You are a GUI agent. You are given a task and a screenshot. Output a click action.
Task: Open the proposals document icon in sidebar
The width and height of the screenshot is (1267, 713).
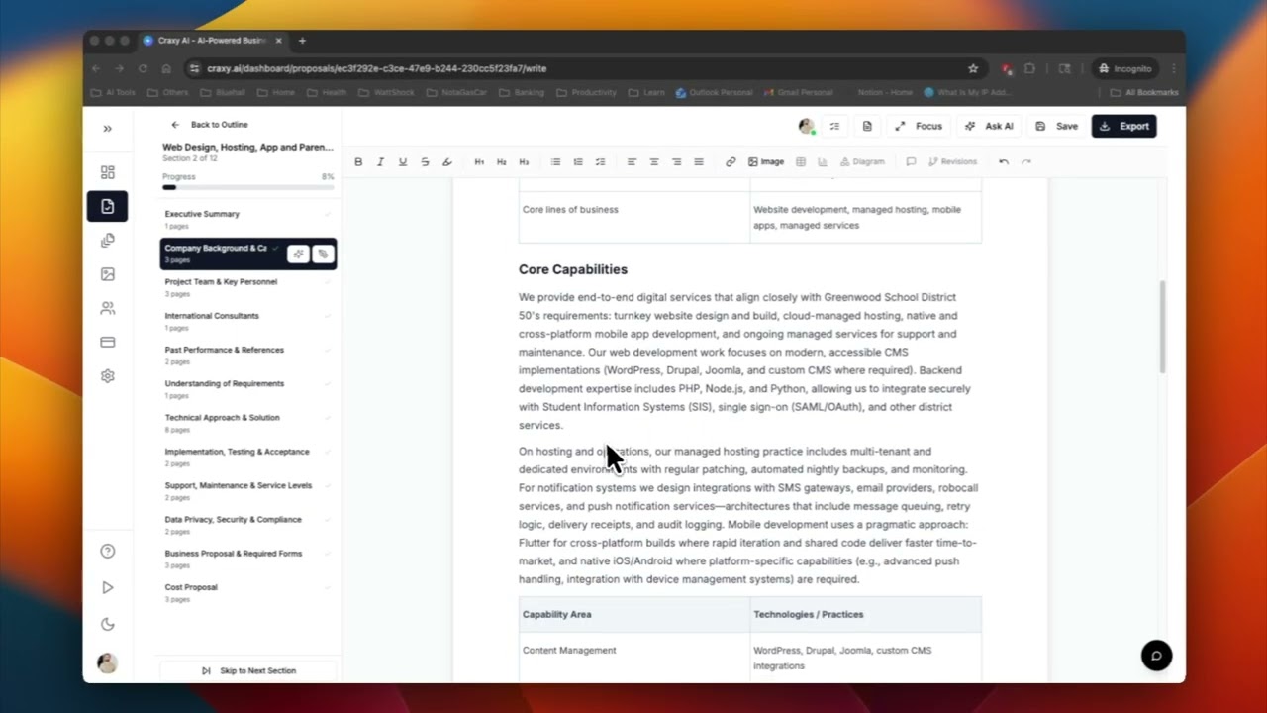click(x=107, y=206)
